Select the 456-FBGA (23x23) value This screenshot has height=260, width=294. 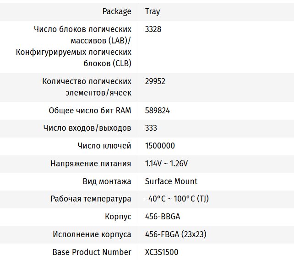[x=175, y=234]
